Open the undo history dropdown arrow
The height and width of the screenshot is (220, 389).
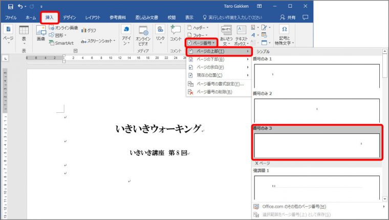click(25, 7)
